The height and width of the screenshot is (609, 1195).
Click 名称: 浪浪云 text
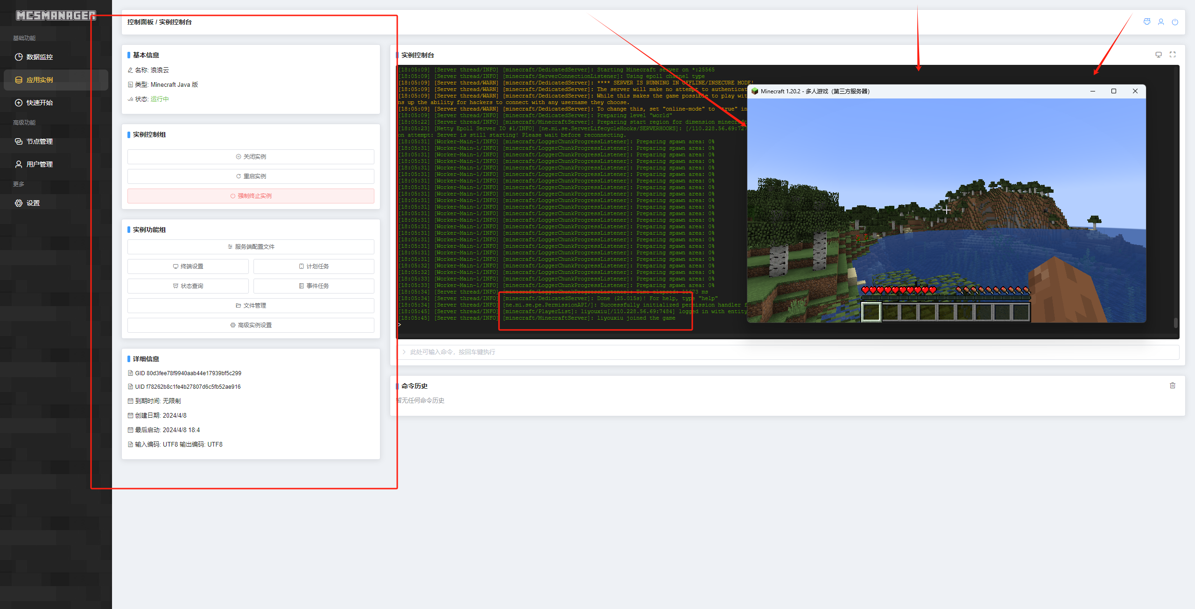pos(152,70)
